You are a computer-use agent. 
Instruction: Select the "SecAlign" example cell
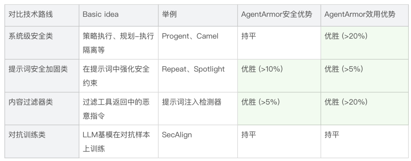[177, 135]
